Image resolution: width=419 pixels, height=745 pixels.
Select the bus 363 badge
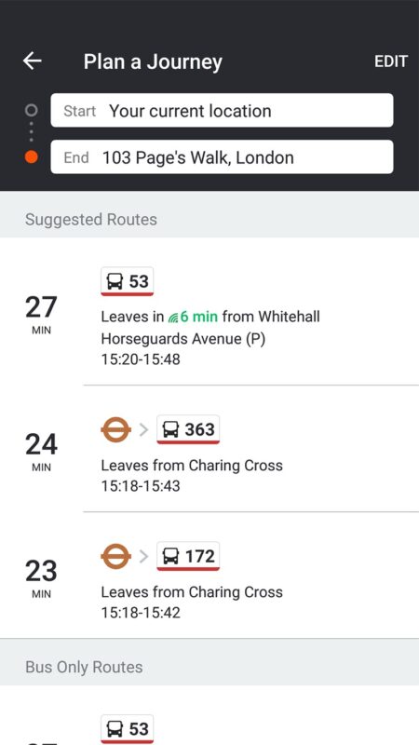pos(188,429)
